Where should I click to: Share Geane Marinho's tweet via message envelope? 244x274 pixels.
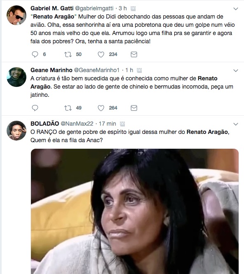click(134, 108)
